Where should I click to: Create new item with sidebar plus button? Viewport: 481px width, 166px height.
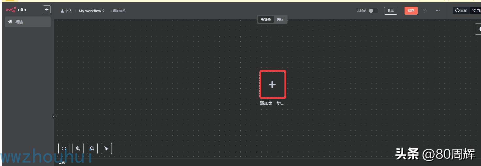coord(47,9)
